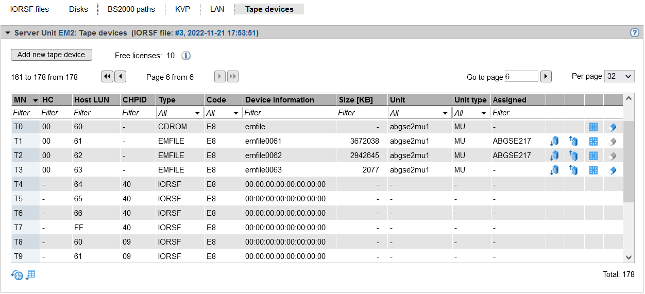
Task: Click the eraser icon in row T0
Action: [x=613, y=127]
